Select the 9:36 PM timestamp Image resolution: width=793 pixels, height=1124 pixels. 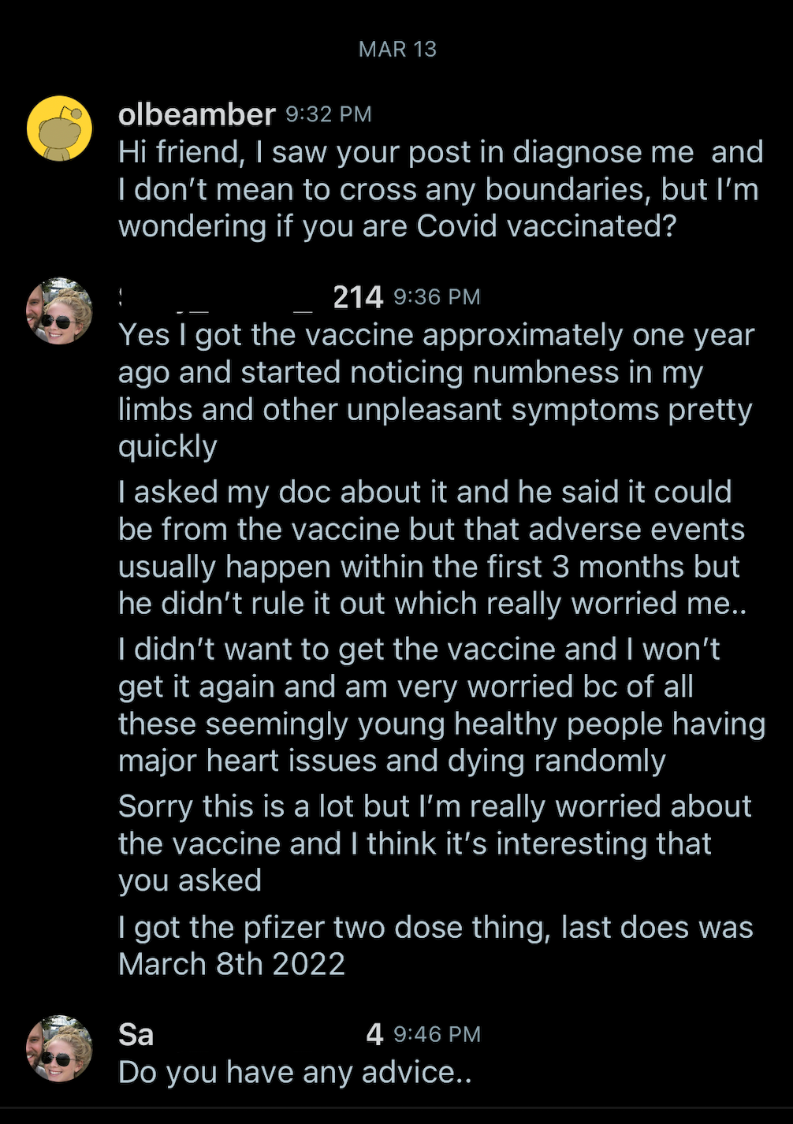pos(437,297)
